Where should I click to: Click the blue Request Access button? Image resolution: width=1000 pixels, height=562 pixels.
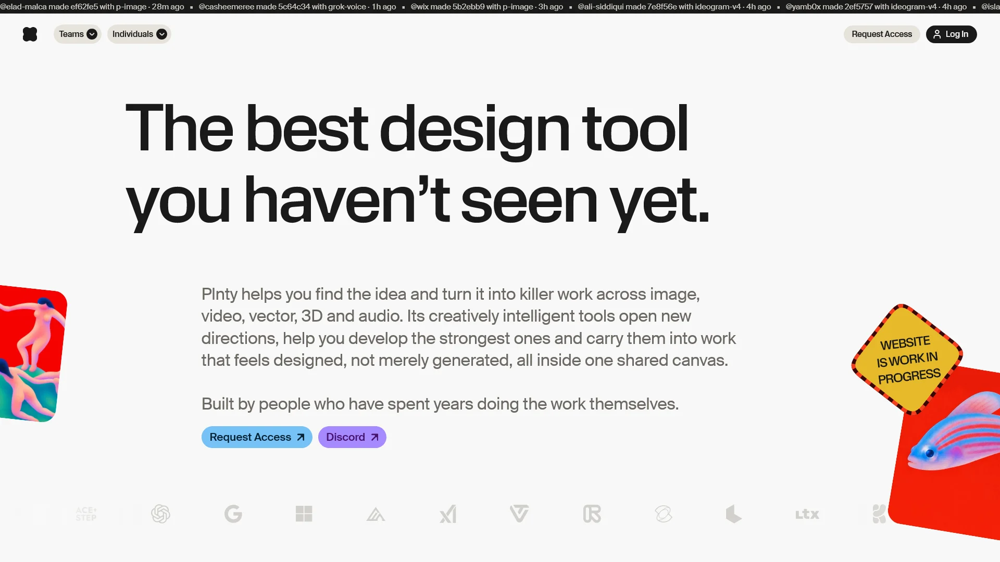pyautogui.click(x=257, y=437)
